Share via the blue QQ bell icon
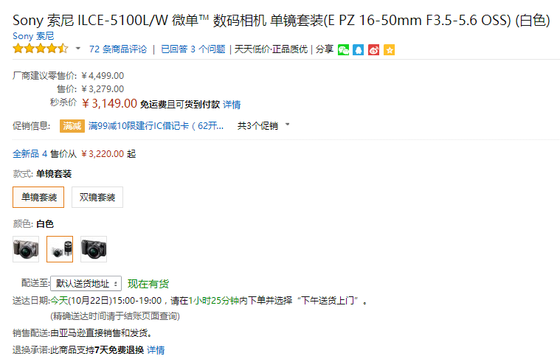 (359, 50)
